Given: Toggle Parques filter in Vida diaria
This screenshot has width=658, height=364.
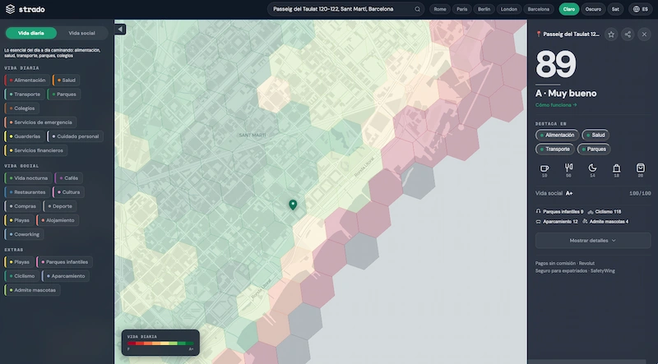Looking at the screenshot, I should coord(64,94).
